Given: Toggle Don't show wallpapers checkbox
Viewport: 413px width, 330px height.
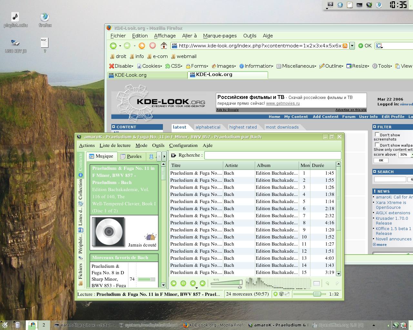Looking at the screenshot, I should point(377,145).
